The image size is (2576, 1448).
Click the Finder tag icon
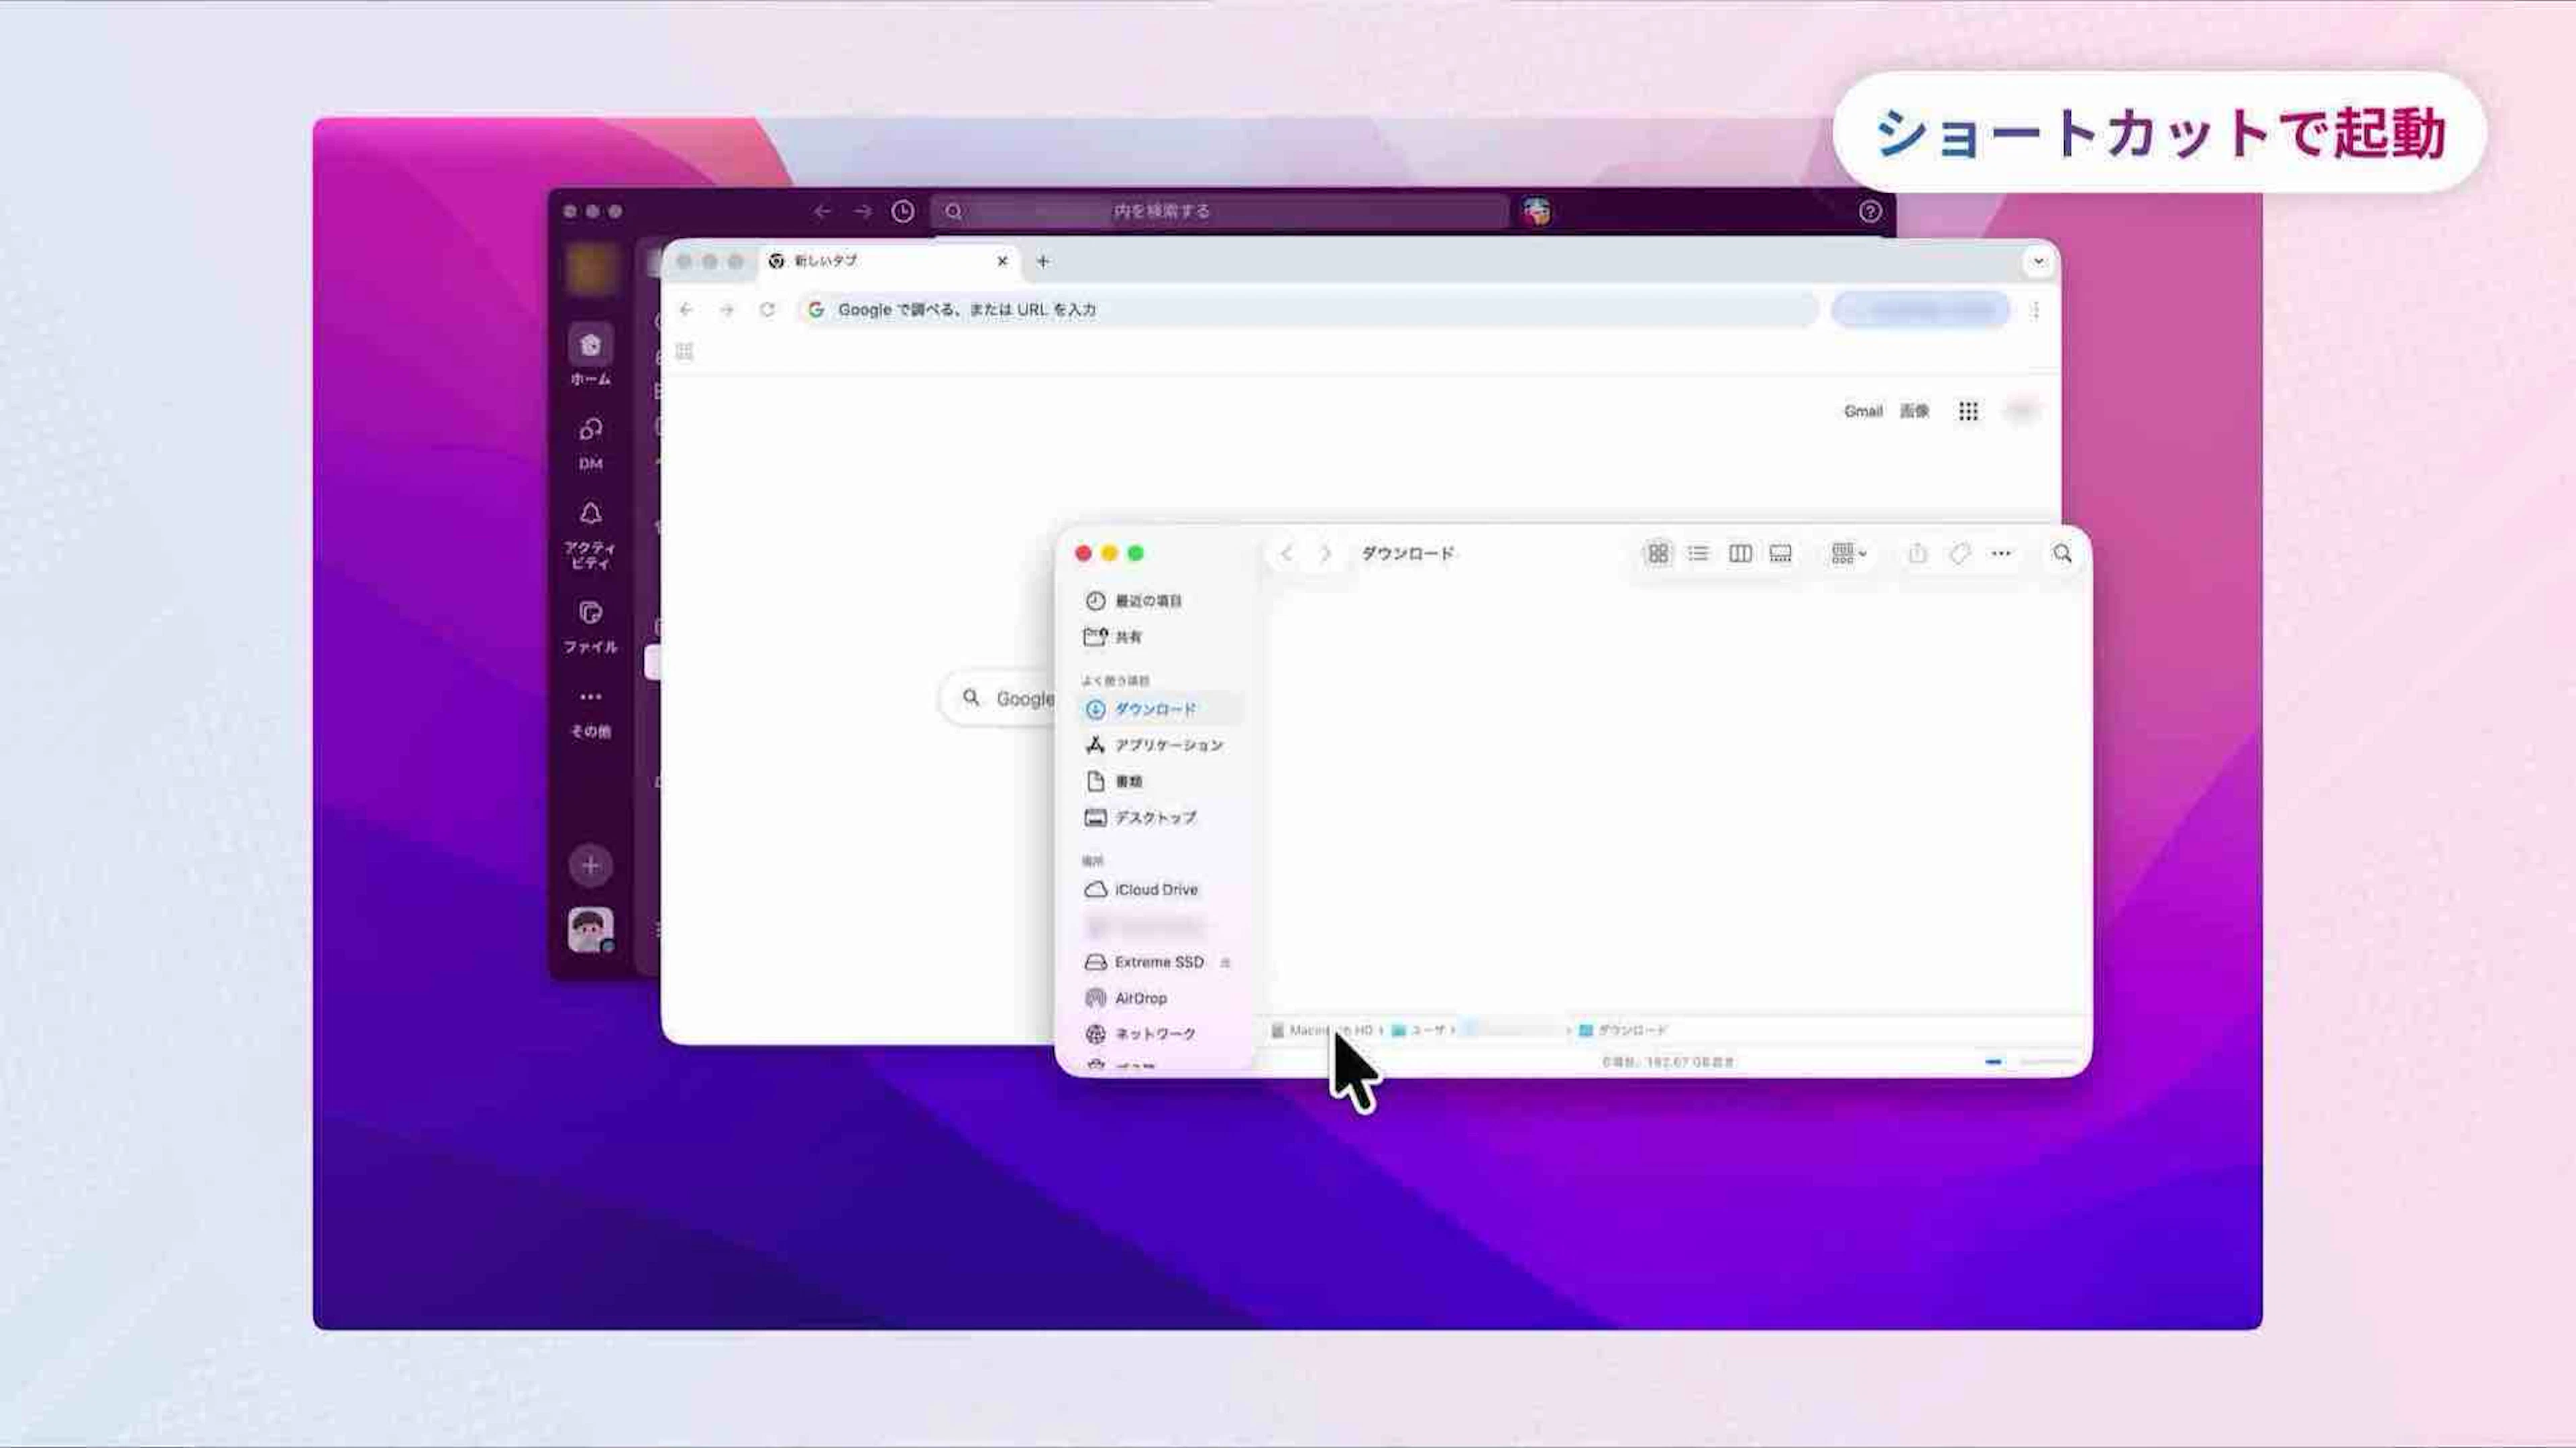(x=1959, y=553)
